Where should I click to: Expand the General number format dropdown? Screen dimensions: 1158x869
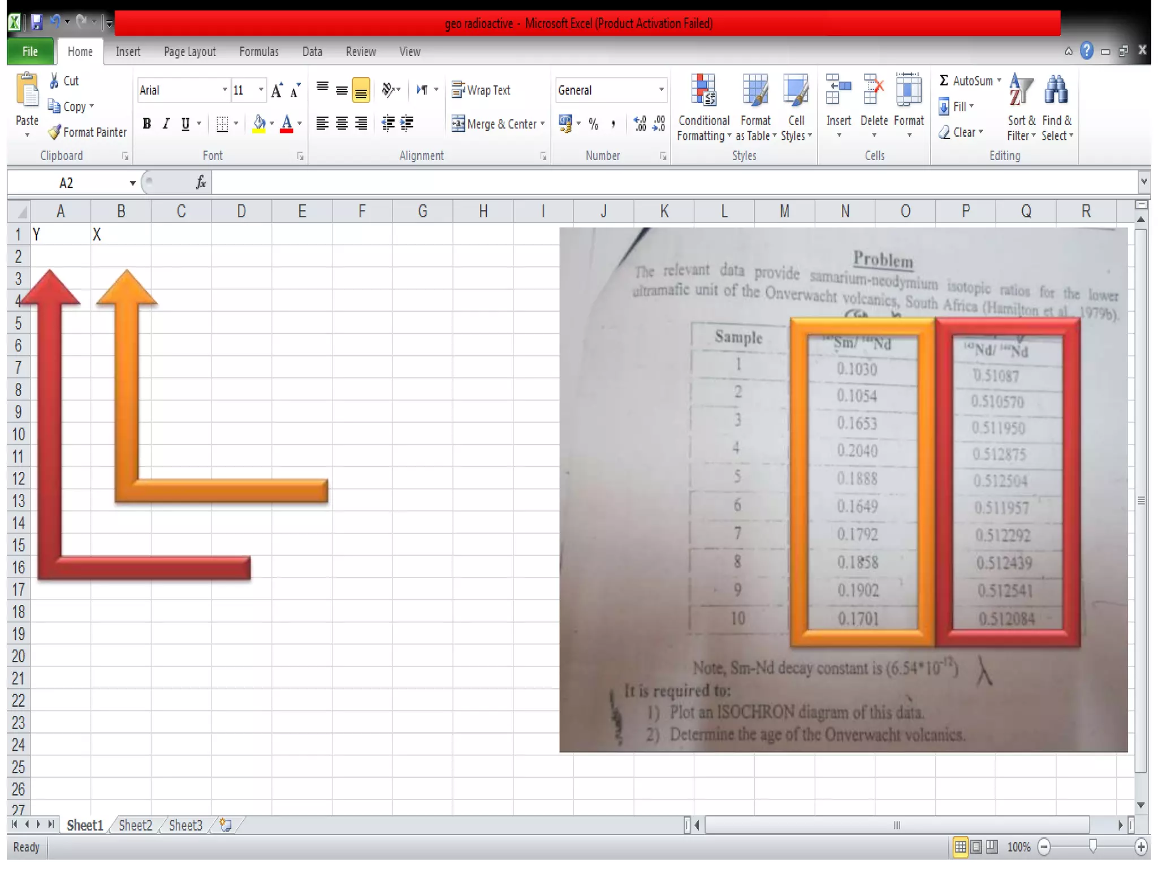click(661, 91)
